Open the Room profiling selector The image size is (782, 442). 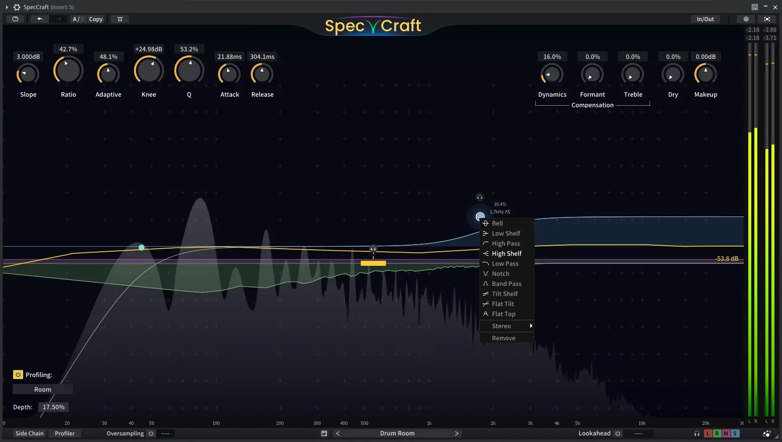pyautogui.click(x=42, y=389)
